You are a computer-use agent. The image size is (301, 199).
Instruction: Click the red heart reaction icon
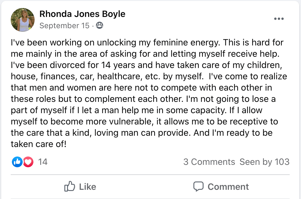[28, 162]
